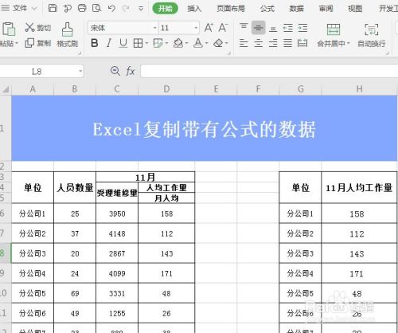This screenshot has width=398, height=333.
Task: Click the formula bar input field
Action: [269, 71]
